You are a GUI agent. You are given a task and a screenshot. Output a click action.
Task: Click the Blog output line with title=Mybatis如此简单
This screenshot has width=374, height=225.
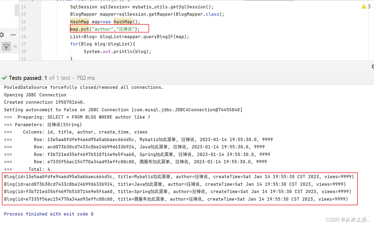click(x=179, y=177)
